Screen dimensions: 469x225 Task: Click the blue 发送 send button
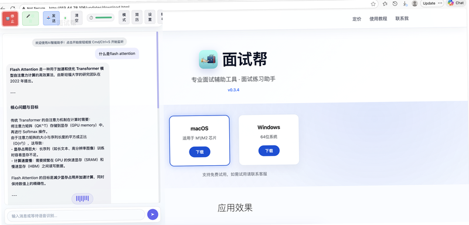pyautogui.click(x=51, y=18)
